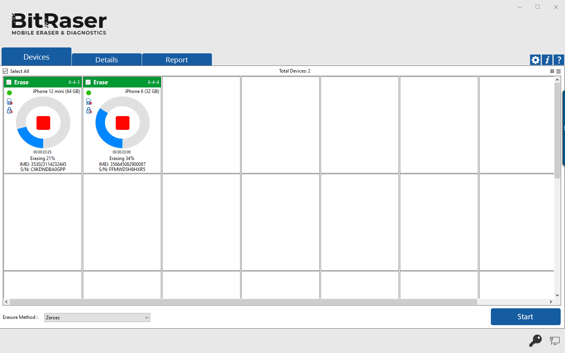This screenshot has height=353, width=565.
Task: Click the scroll left arrow
Action: click(6, 302)
